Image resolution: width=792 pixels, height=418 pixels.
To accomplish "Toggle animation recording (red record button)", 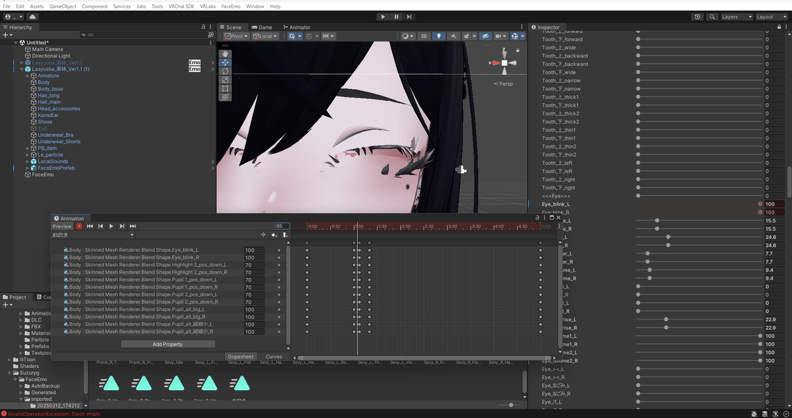I will pos(79,226).
